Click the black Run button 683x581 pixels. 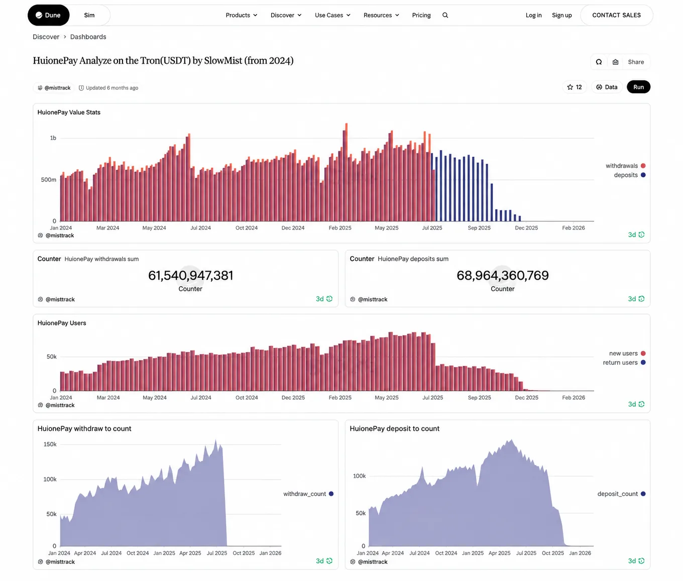pyautogui.click(x=638, y=87)
